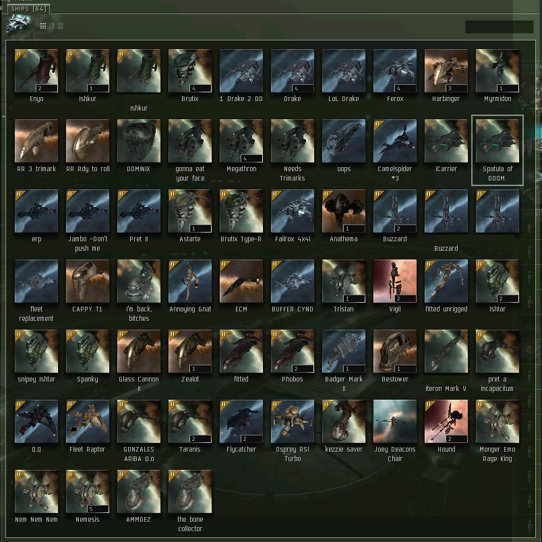Choose the Spatula of DOOM. ship
The image size is (542, 542).
(x=497, y=141)
